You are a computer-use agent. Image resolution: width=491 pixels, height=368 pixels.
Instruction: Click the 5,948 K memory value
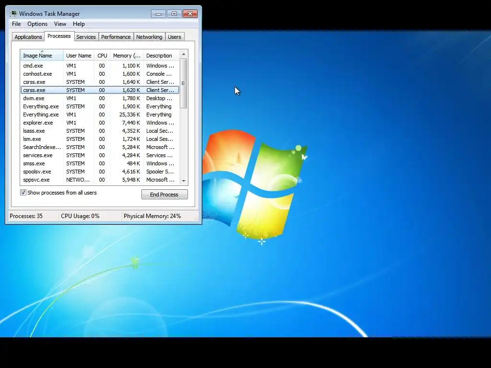point(131,180)
